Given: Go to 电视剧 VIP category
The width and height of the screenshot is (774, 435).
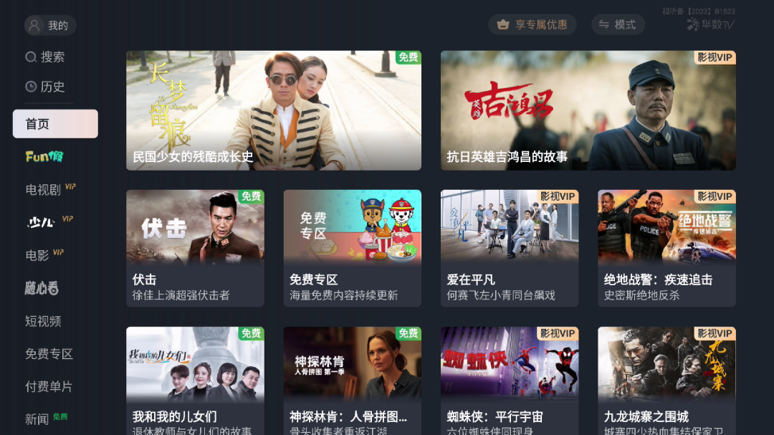Looking at the screenshot, I should (x=50, y=190).
